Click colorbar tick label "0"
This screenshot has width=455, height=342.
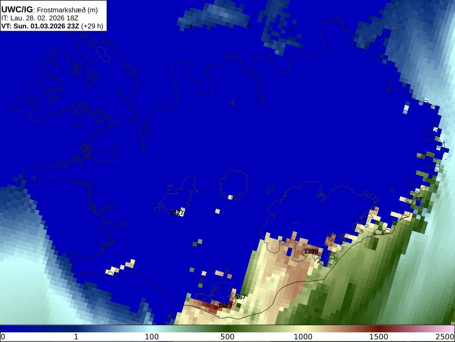3,337
